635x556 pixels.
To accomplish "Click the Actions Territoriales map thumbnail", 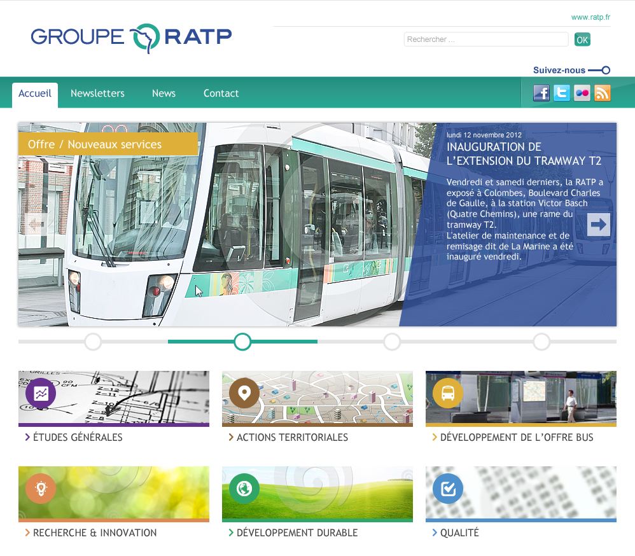I will point(317,398).
